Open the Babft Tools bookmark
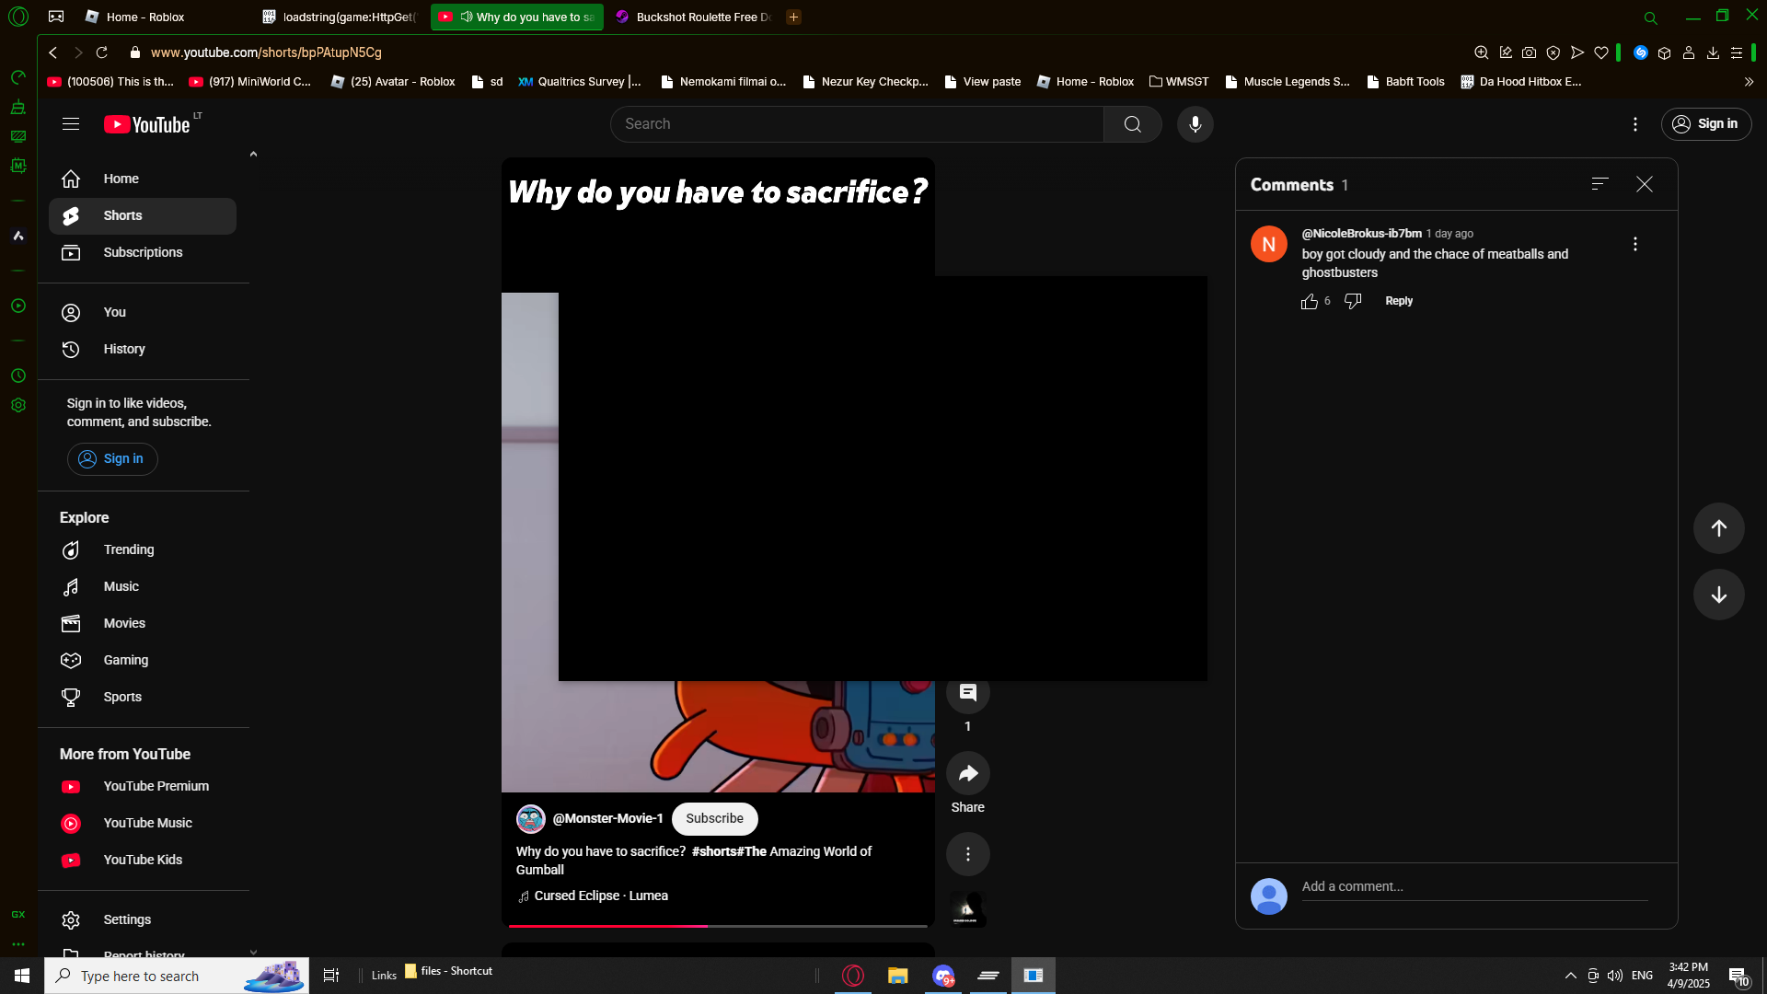Image resolution: width=1767 pixels, height=994 pixels. [x=1405, y=82]
